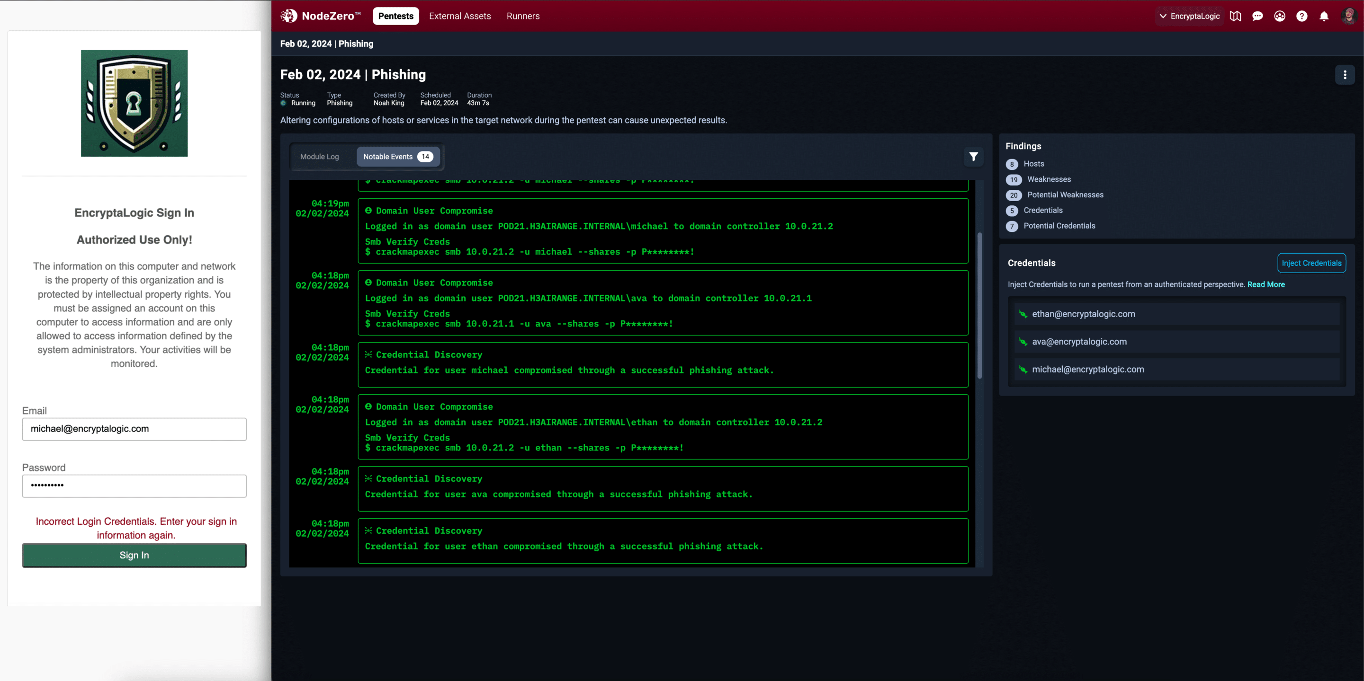Image resolution: width=1364 pixels, height=681 pixels.
Task: Click the Inject Credentials button
Action: click(1311, 263)
